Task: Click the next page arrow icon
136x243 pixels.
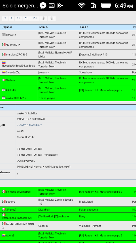Action: point(43,18)
